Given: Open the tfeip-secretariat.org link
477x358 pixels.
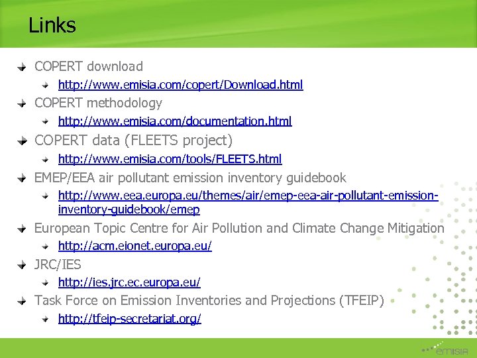Looking at the screenshot, I should pos(129,319).
